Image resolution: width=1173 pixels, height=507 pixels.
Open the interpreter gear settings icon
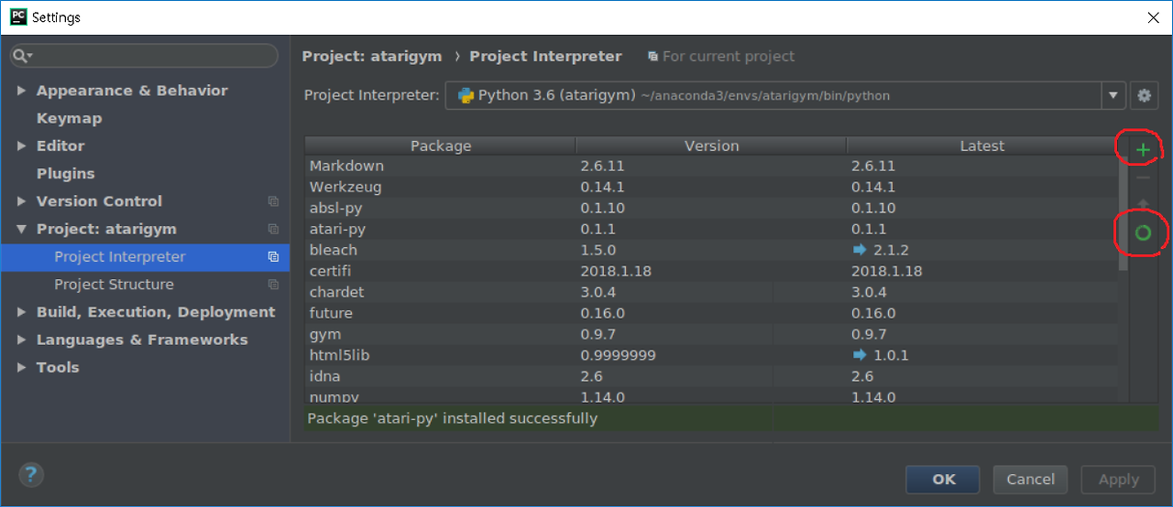point(1144,95)
